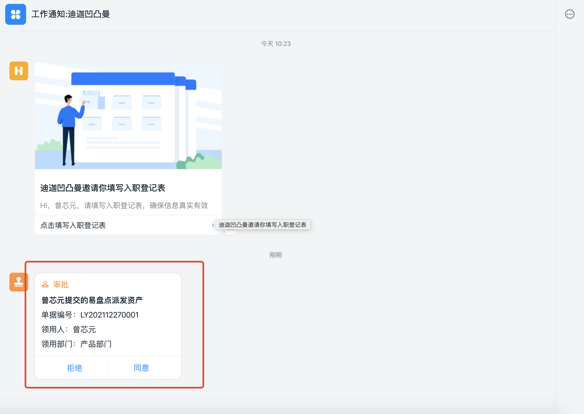Click the chat title 工作通知:迪迦凹凸曼

[x=71, y=14]
